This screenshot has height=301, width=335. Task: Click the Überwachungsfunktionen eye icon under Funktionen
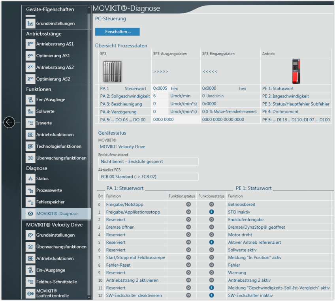30,158
